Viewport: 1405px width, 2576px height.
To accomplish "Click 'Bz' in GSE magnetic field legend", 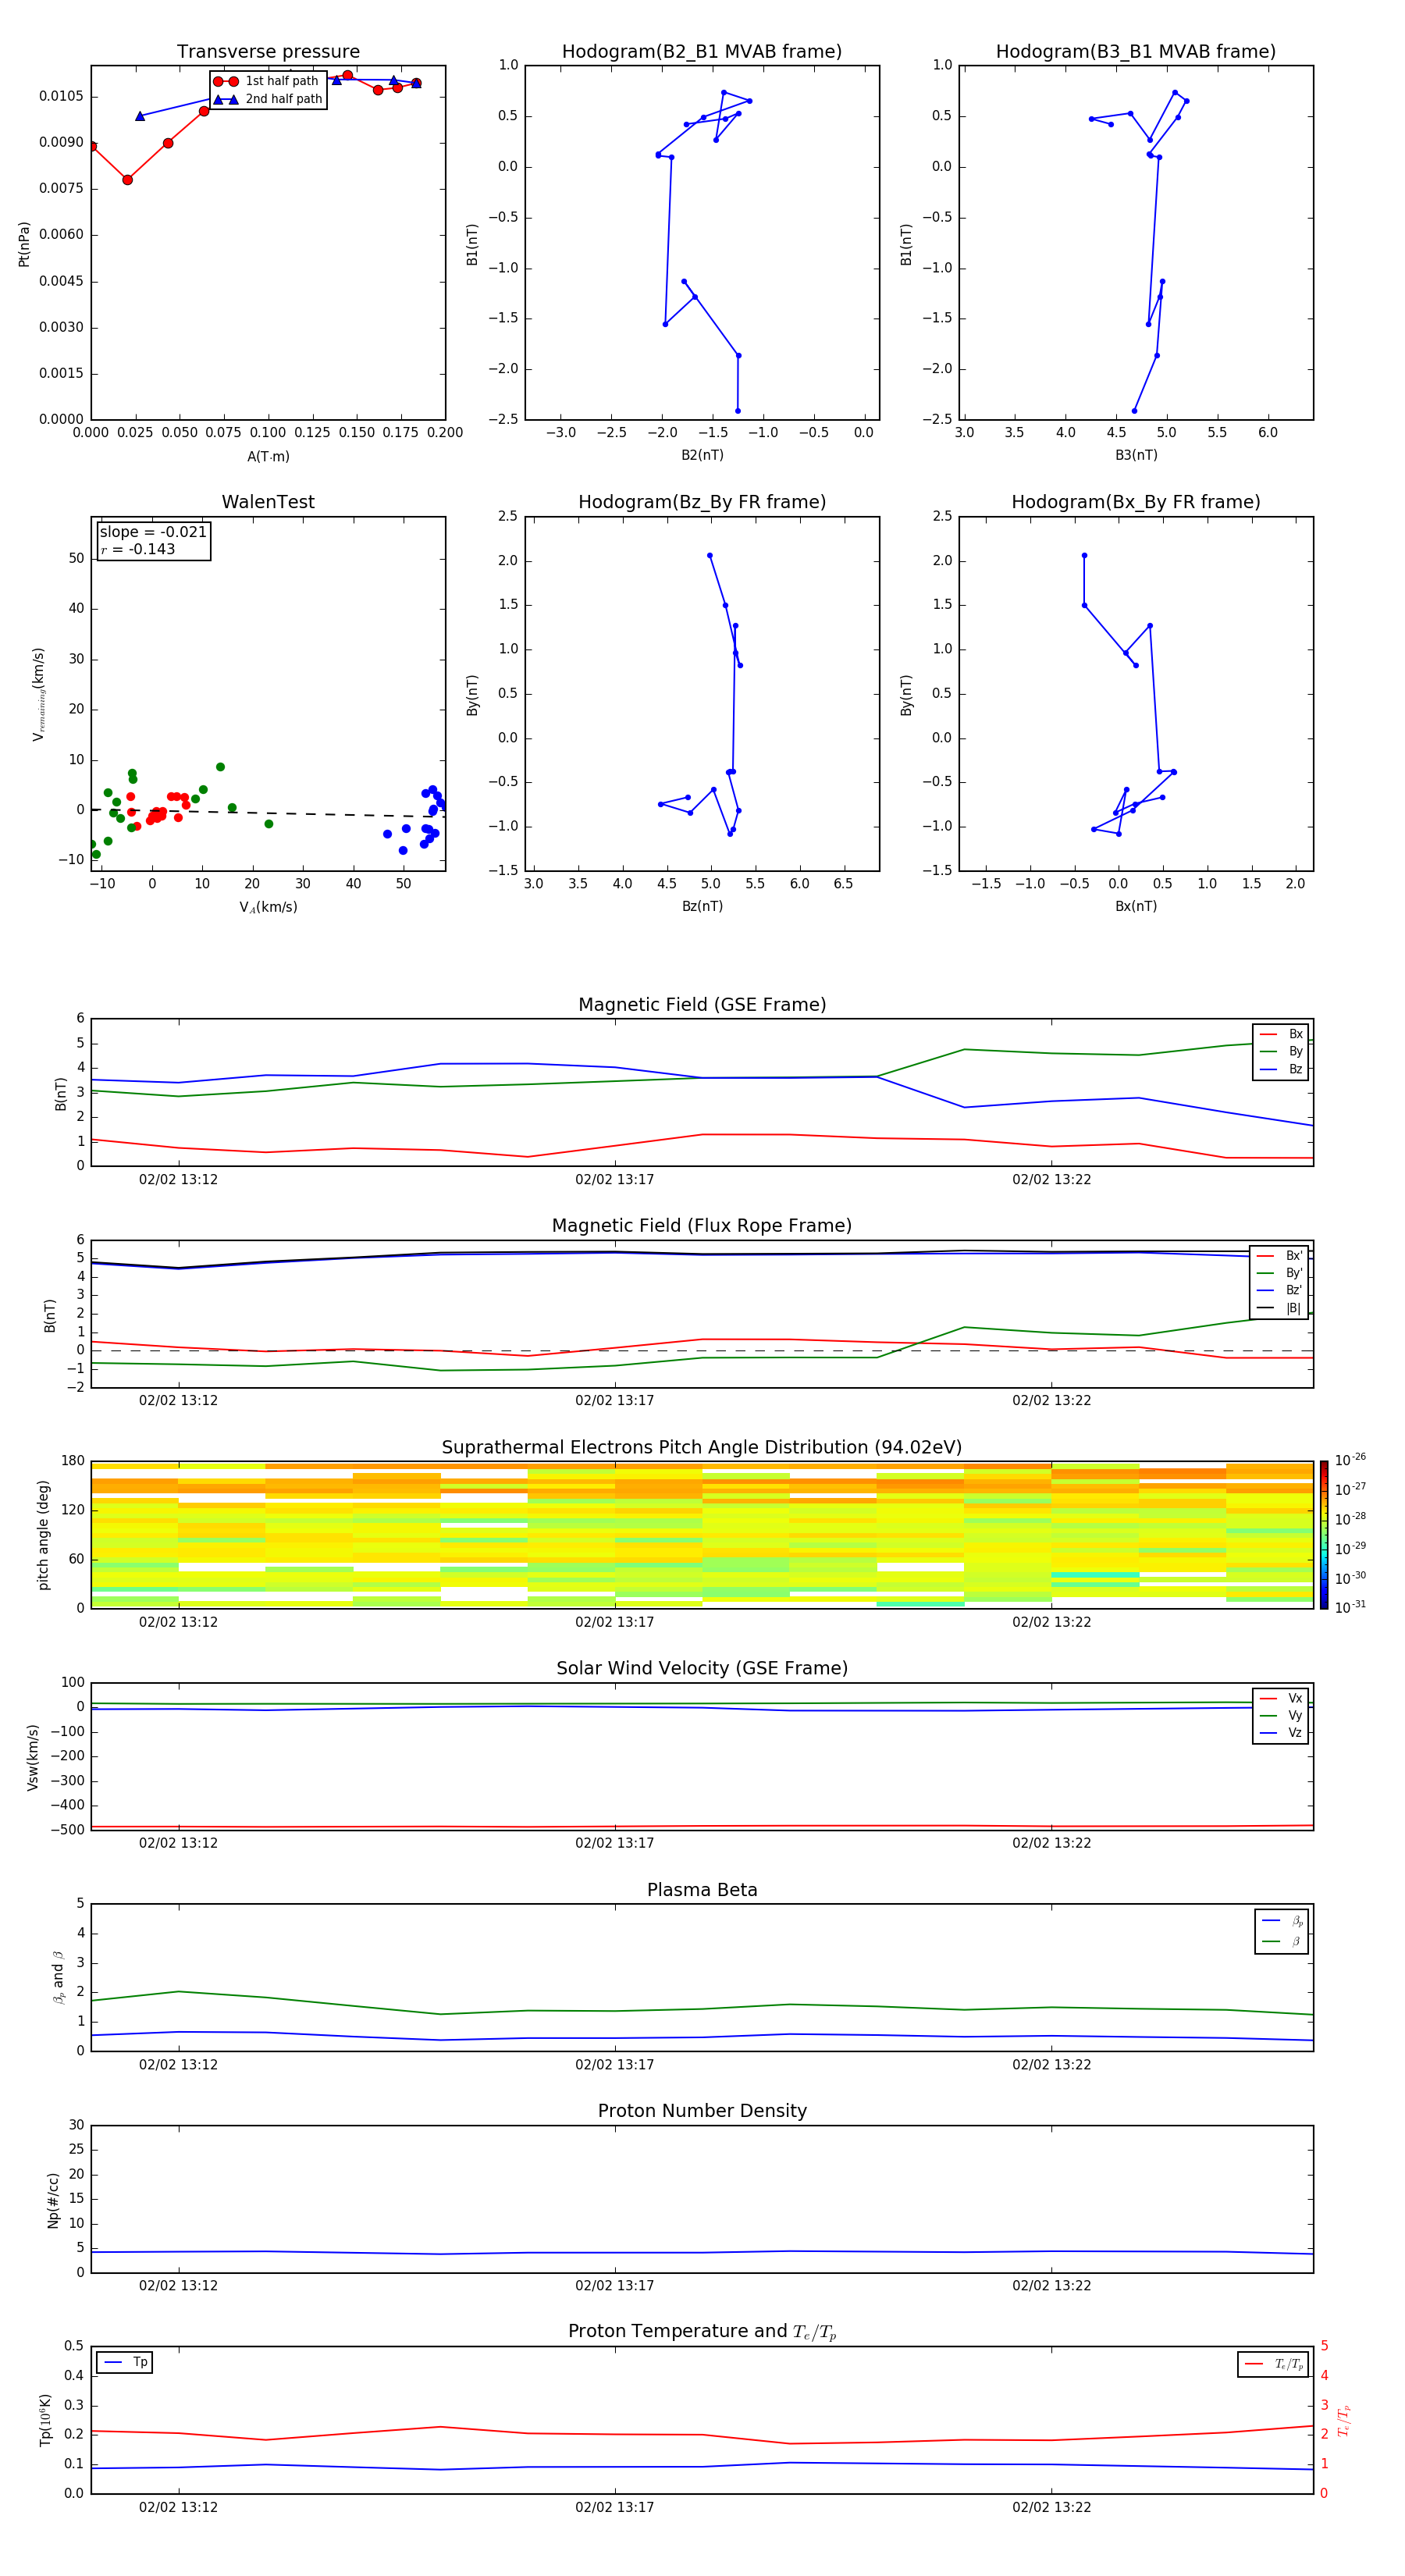I will coord(1282,1070).
